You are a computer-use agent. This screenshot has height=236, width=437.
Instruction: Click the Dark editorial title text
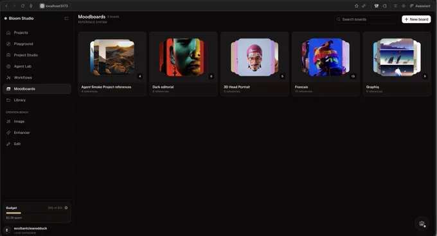coord(163,87)
